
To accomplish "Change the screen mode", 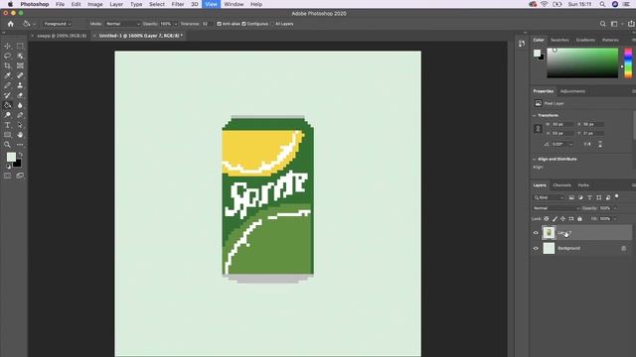I will click(x=20, y=176).
